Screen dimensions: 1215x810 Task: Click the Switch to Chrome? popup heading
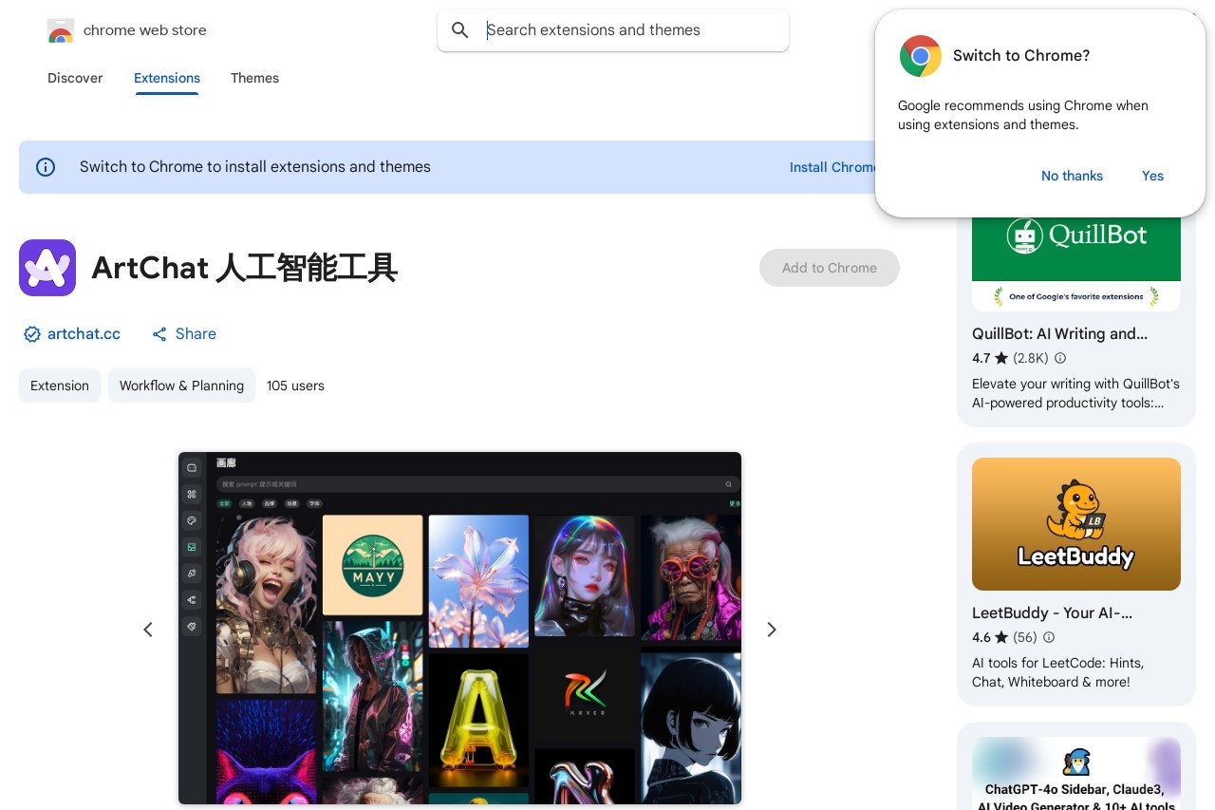coord(1021,55)
